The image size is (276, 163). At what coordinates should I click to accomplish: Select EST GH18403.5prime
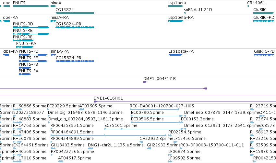(x=68, y=145)
